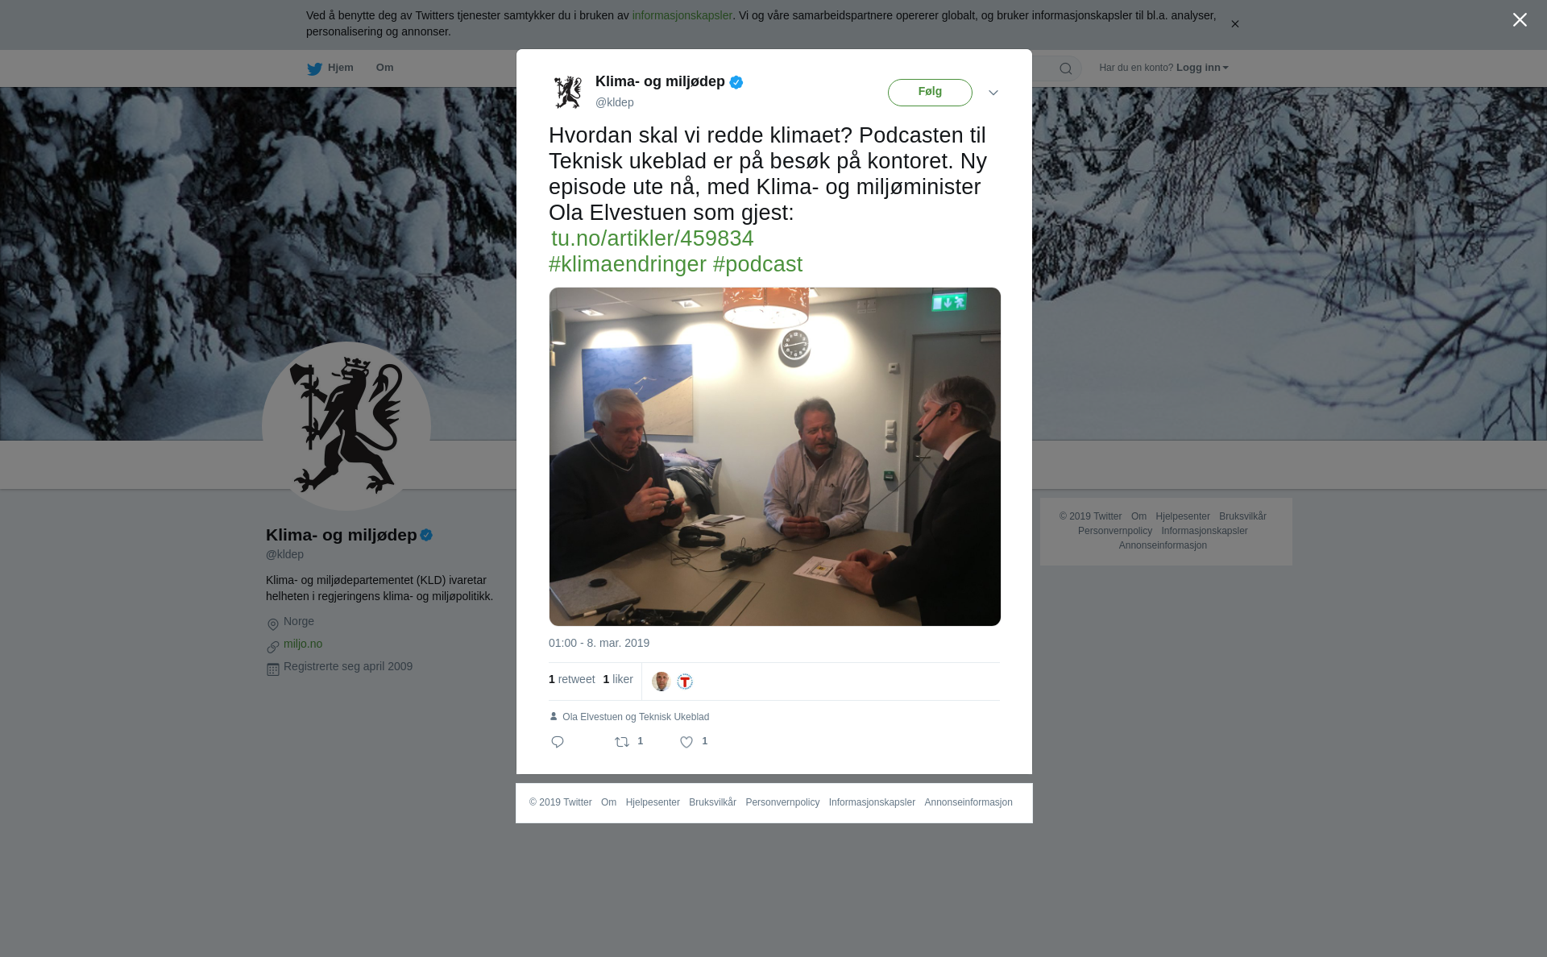This screenshot has width=1547, height=957.
Task: Expand the tweet options chevron
Action: 993,93
